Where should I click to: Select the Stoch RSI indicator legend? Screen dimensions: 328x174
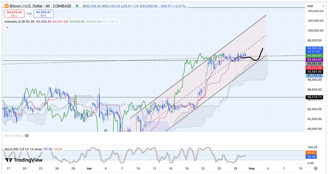(x=22, y=149)
